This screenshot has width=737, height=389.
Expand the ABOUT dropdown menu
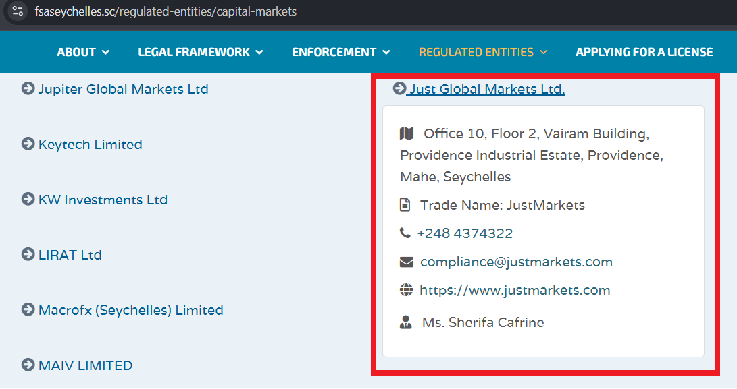coord(83,52)
